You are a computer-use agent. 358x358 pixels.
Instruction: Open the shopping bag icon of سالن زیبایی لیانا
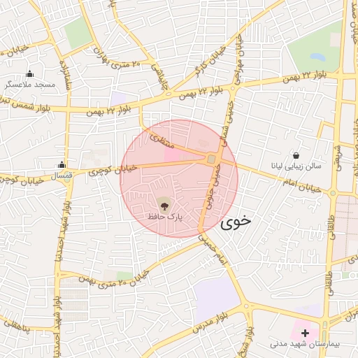pos(296,155)
